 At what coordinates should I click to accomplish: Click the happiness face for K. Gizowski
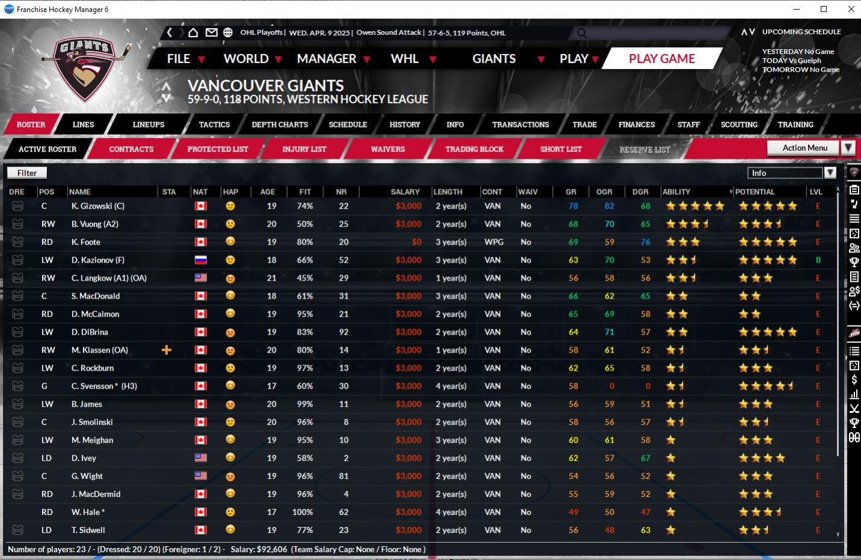pyautogui.click(x=230, y=206)
